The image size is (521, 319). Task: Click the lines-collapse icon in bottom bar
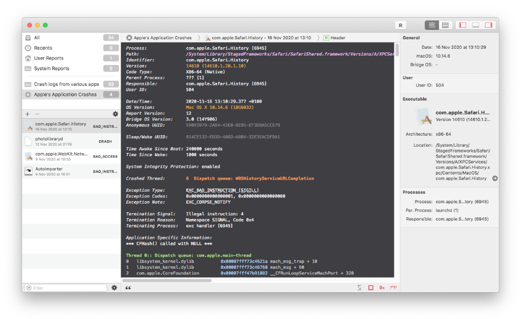point(359,288)
